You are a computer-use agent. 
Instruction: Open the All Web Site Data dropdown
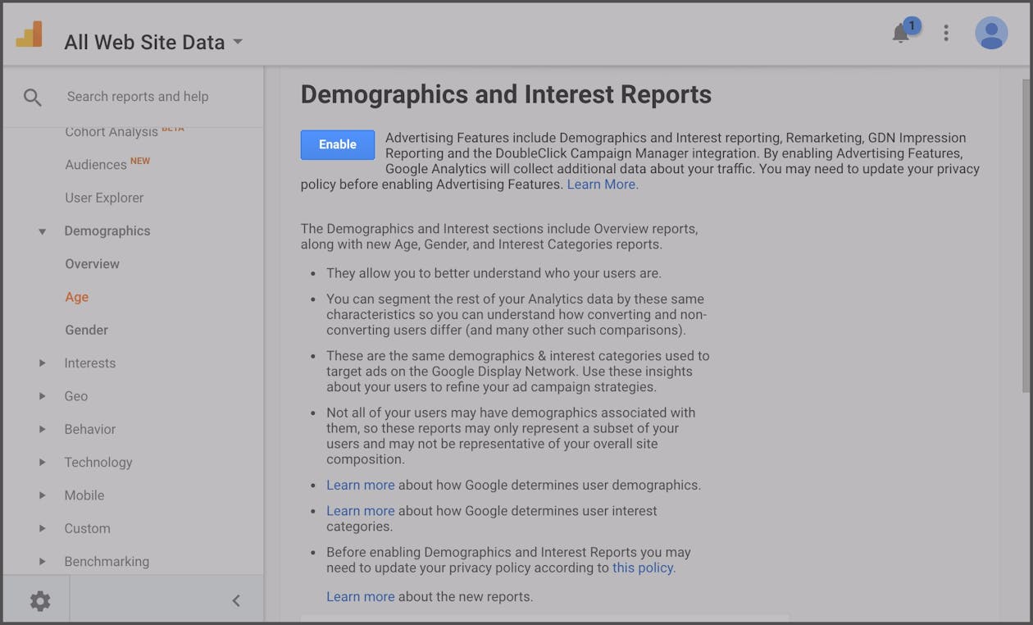(x=153, y=42)
